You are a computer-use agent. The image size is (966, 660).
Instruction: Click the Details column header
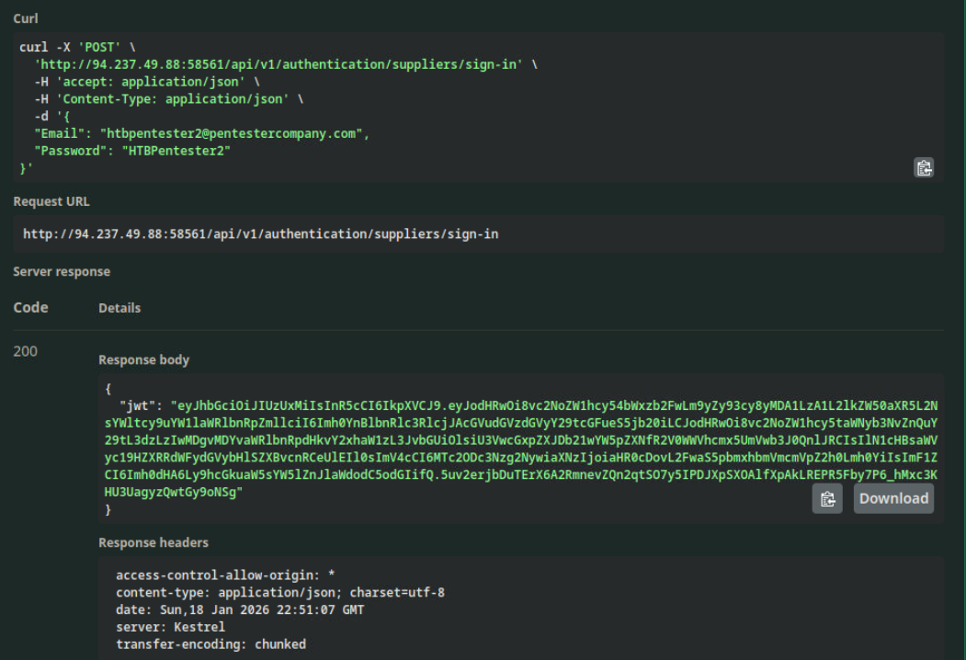click(119, 309)
